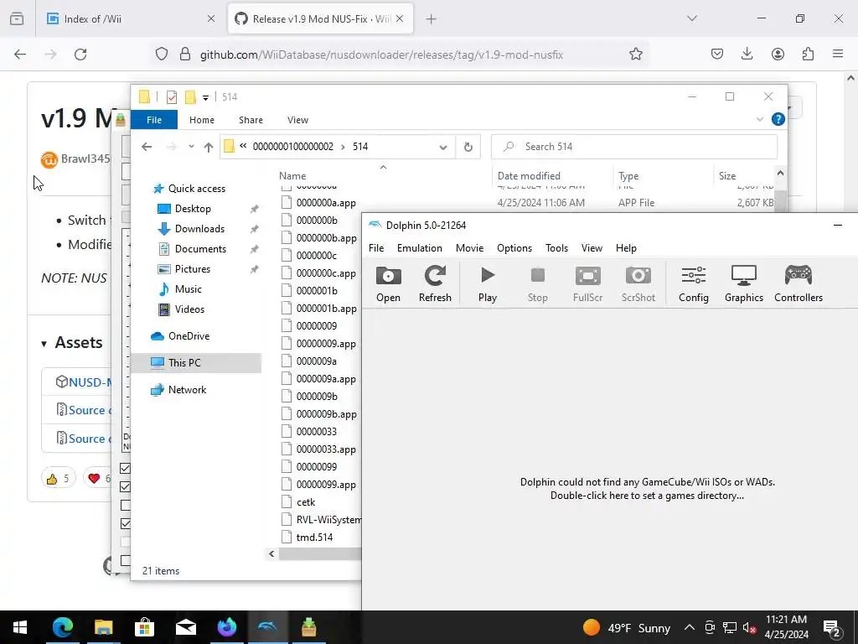Select OneDrive in navigation pane
This screenshot has width=858, height=644.
click(x=189, y=336)
